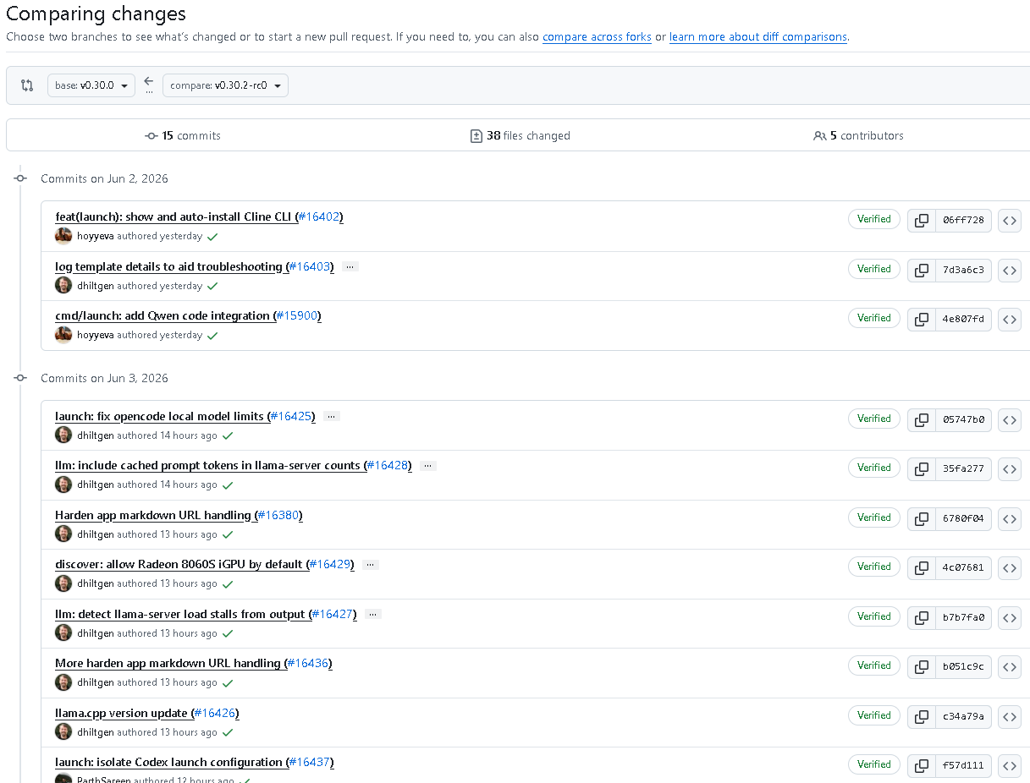This screenshot has height=783, width=1030.
Task: Browse repository at commit 06ff728
Action: tap(1010, 220)
